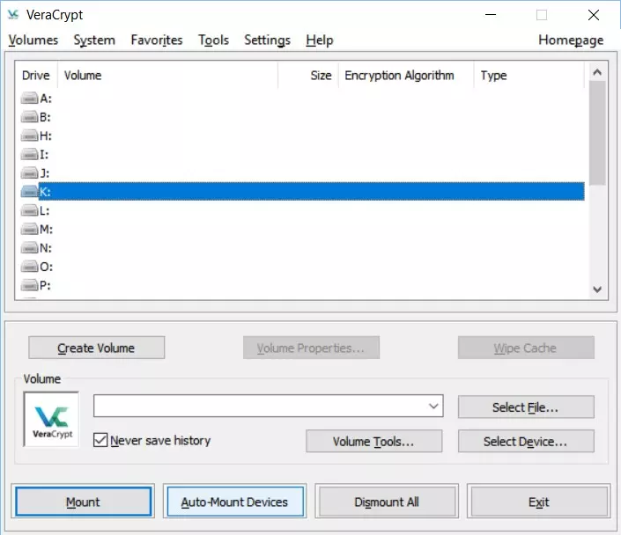Viewport: 621px width, 535px height.
Task: Select the "J:" drive letter text
Action: click(x=44, y=173)
